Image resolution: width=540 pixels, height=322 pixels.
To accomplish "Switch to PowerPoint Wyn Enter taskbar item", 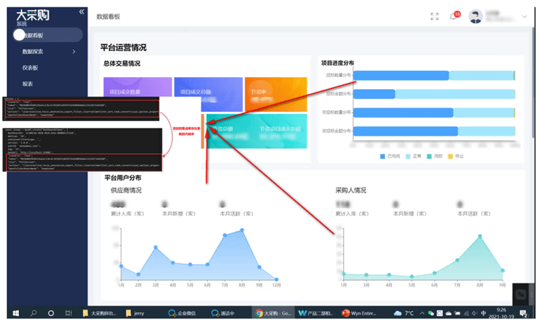I will point(359,313).
